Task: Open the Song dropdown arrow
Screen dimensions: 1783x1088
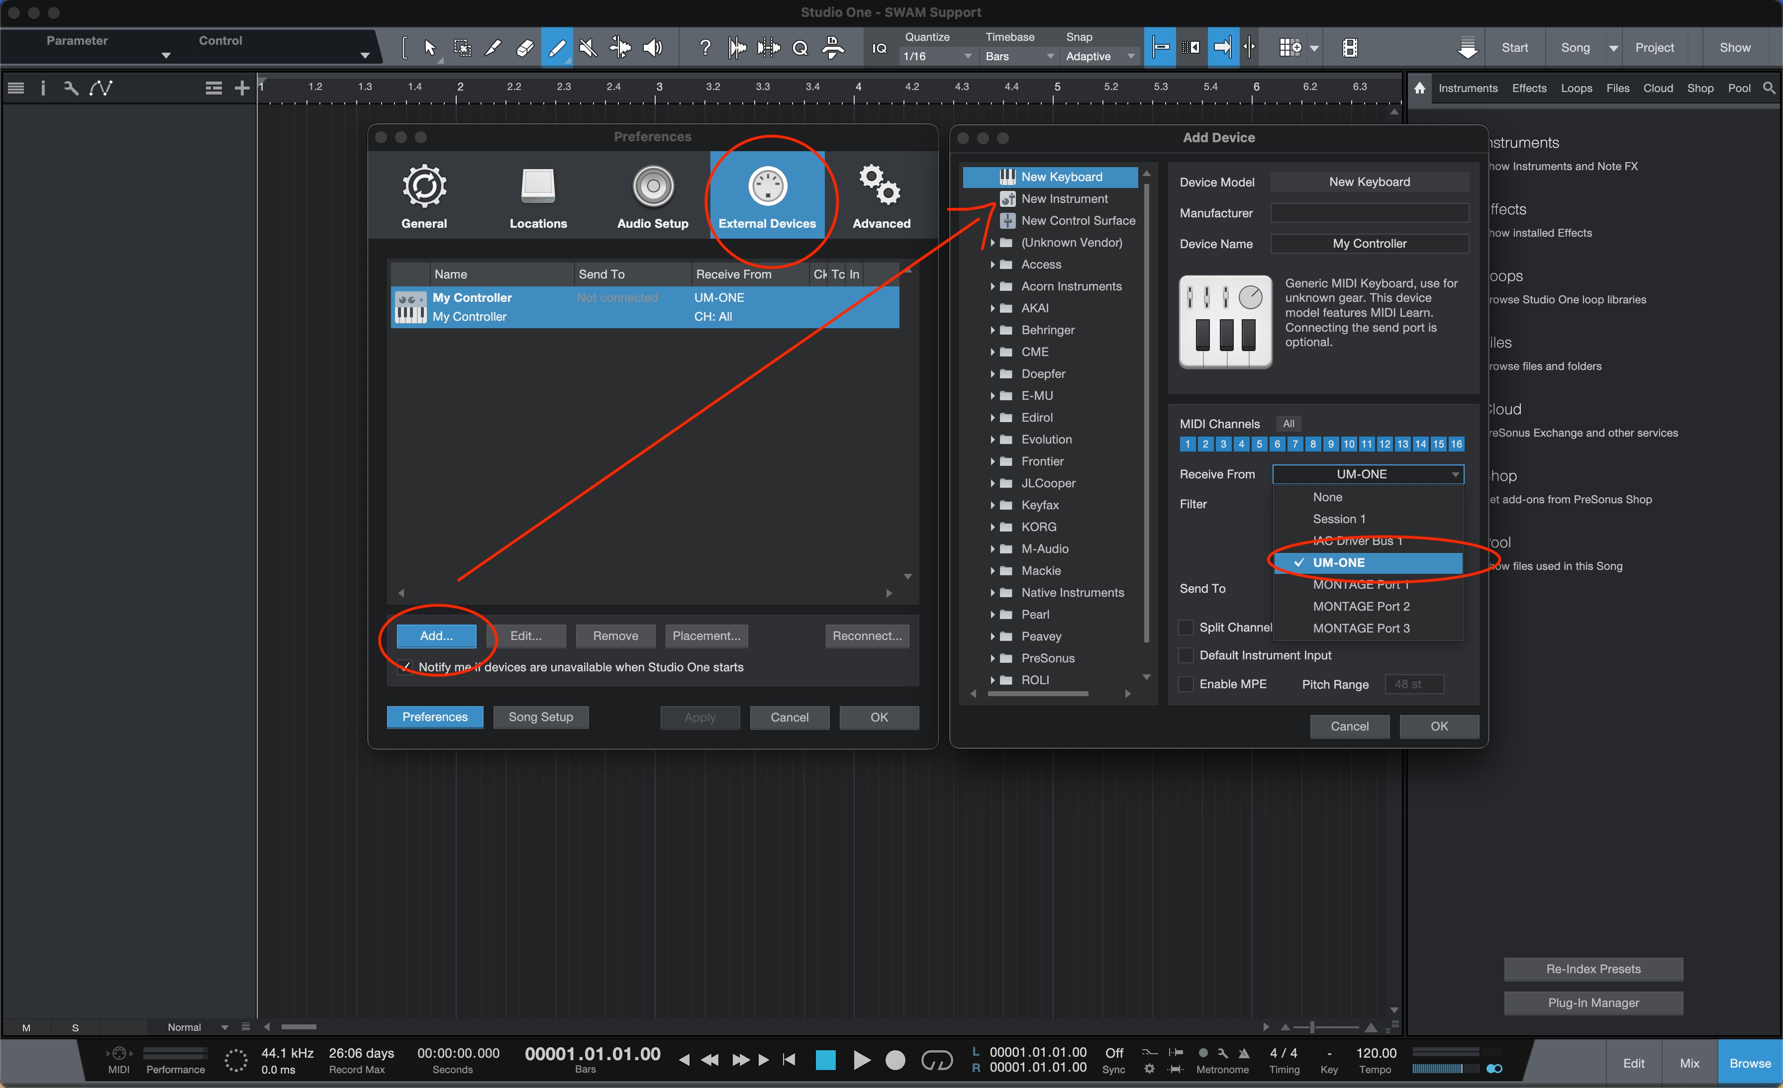Action: point(1613,48)
